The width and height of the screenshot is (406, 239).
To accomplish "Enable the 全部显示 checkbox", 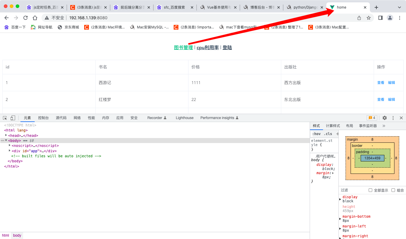I will 370,190.
